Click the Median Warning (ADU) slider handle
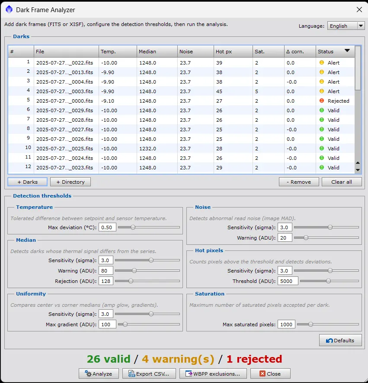 pos(134,271)
